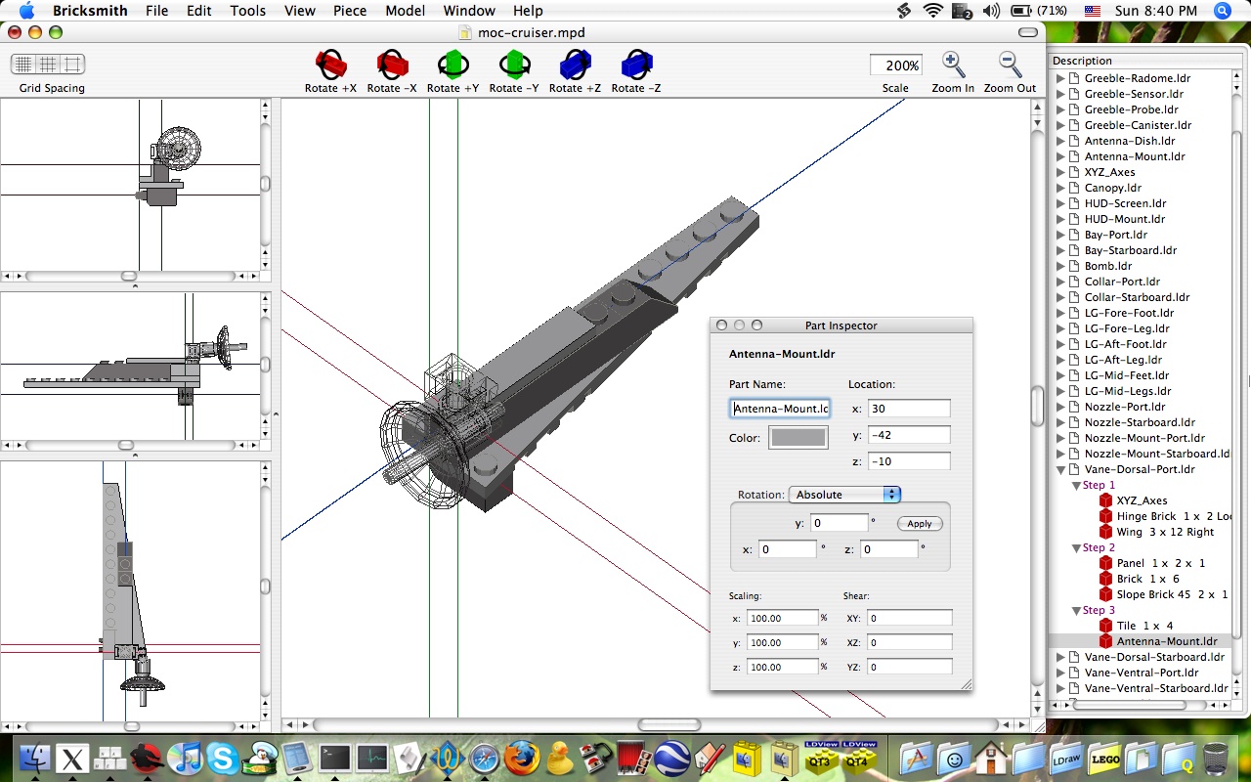Collapse the Vane-Dorsal-Port.ldr tree item
The image size is (1251, 782).
(x=1061, y=469)
